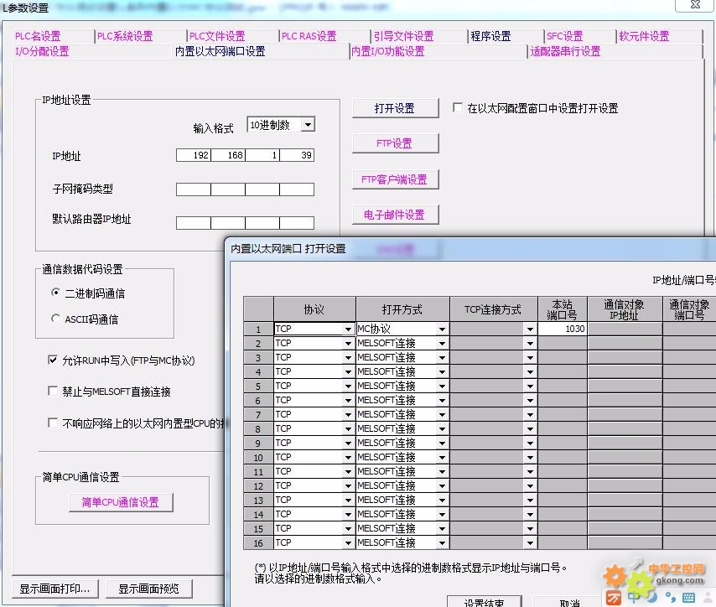The height and width of the screenshot is (607, 716).
Task: Open the 软元件设置 tab
Action: point(644,36)
